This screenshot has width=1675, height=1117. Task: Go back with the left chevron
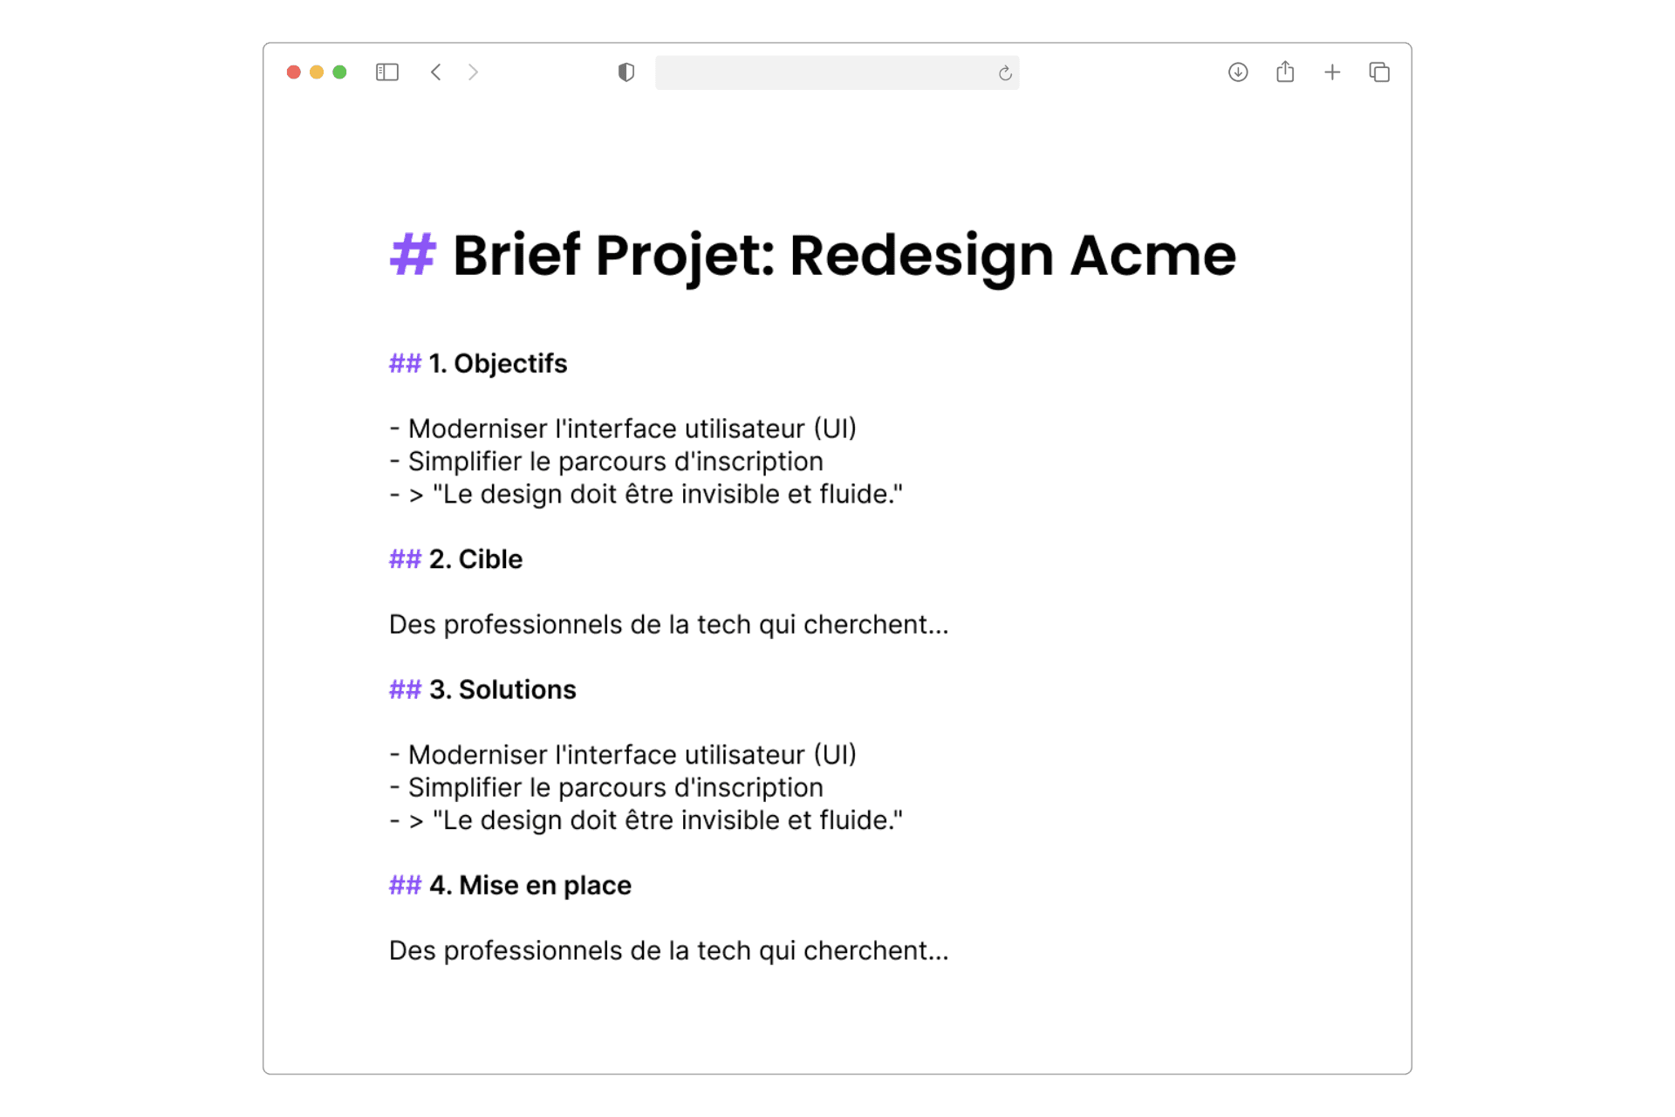pos(436,72)
